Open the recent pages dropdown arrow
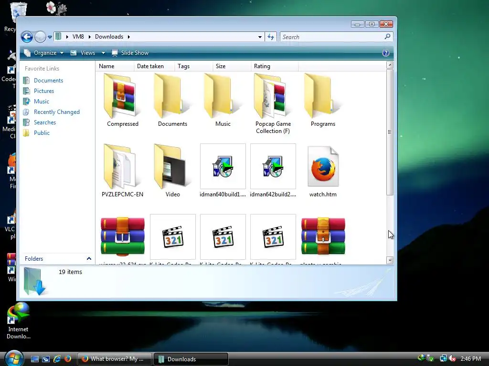Image resolution: width=489 pixels, height=366 pixels. point(50,37)
